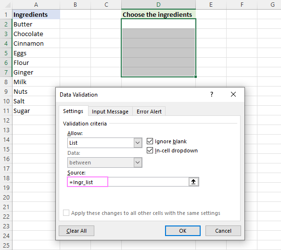This screenshot has height=250, width=281.
Task: Click the Milk cell
Action: [x=36, y=82]
